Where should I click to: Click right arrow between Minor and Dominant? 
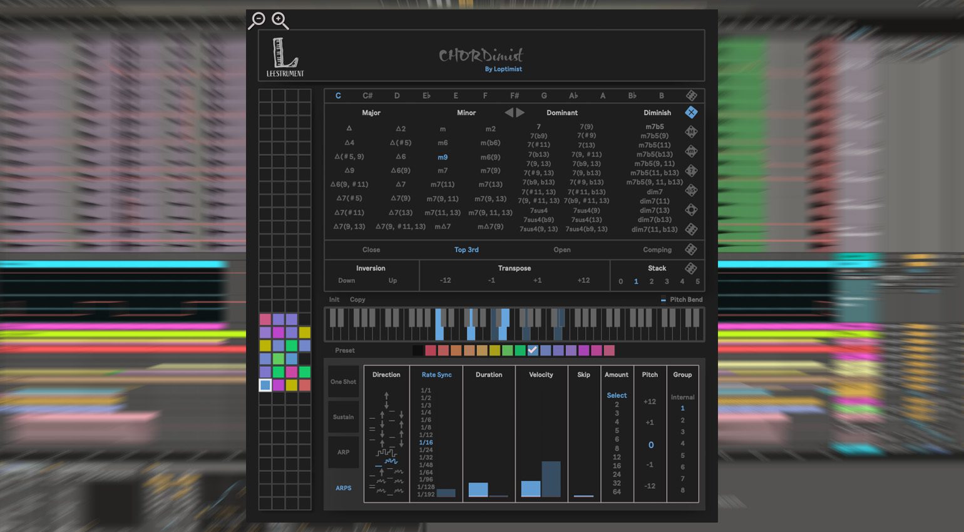pos(520,113)
